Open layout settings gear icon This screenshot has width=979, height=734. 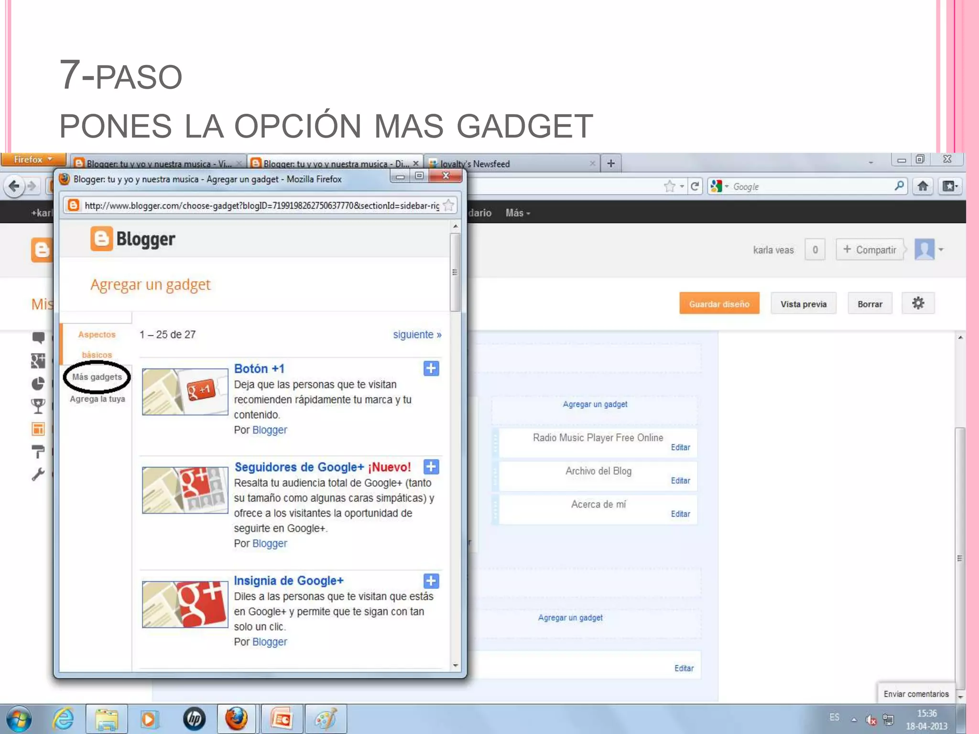[x=918, y=303]
